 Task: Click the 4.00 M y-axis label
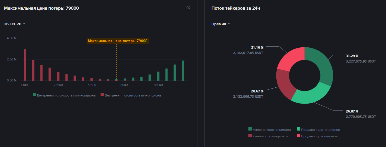12,38
